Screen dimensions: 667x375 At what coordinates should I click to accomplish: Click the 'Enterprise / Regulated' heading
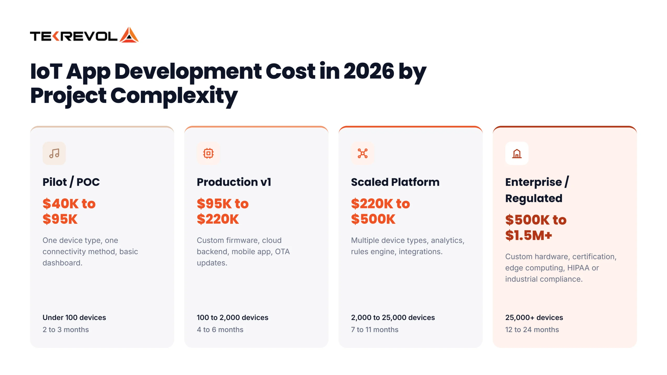pos(537,190)
